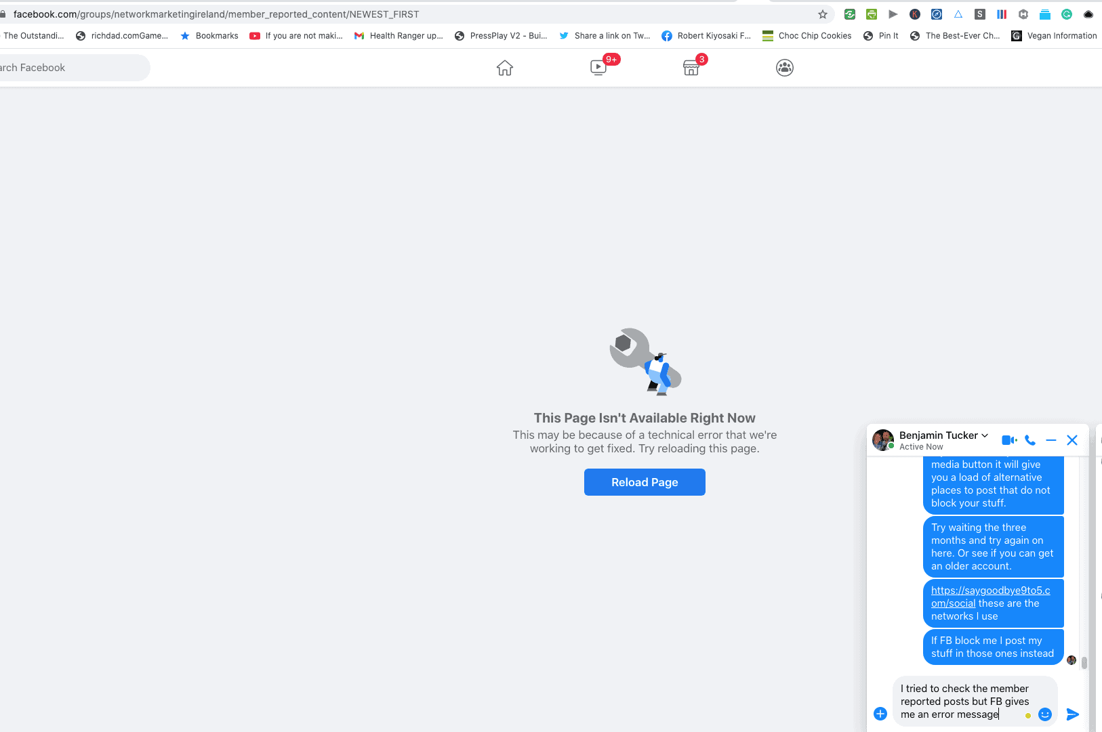This screenshot has height=732, width=1102.
Task: Open the Health Ranger Gmail bookmark
Action: [x=399, y=36]
